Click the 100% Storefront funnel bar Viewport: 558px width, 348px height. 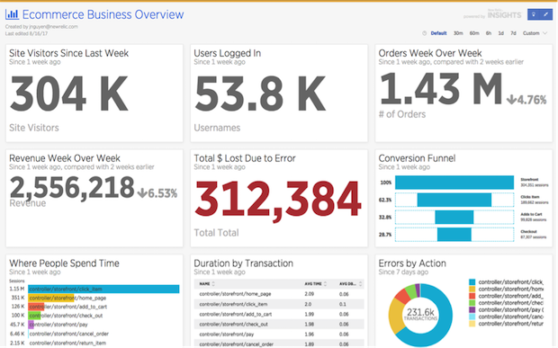coord(454,183)
